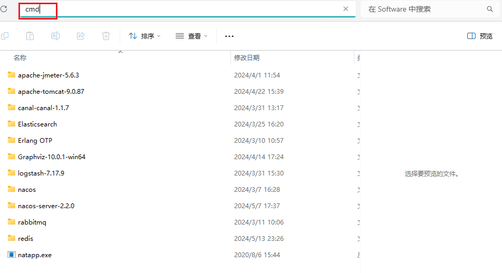Click folder icon of nacos-server-2.2.0
The width and height of the screenshot is (502, 273).
[x=12, y=205]
